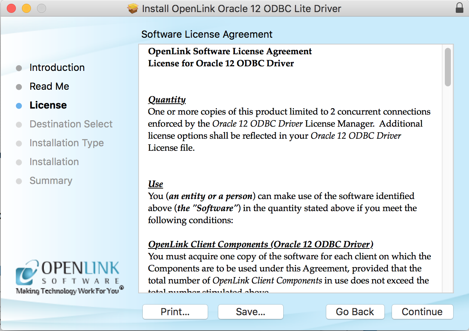This screenshot has width=469, height=331.
Task: Minimize the installer with the yellow button
Action: pyautogui.click(x=26, y=8)
